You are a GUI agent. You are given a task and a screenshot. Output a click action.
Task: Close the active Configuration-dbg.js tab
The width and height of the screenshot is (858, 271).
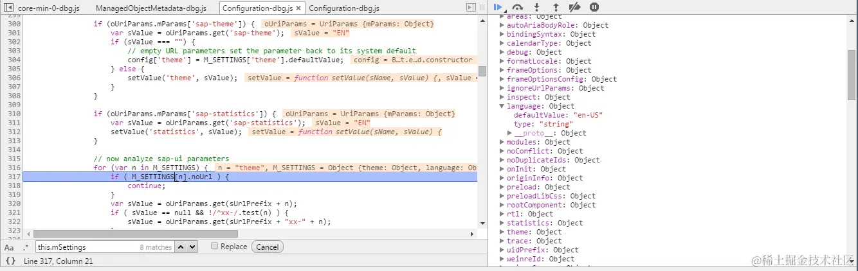coord(298,8)
